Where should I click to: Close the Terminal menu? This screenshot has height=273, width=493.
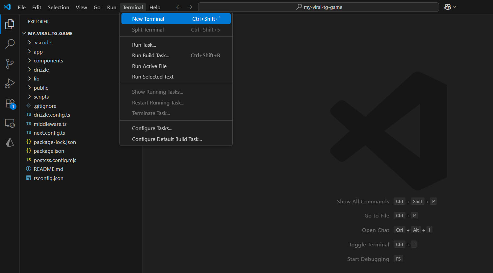[133, 7]
